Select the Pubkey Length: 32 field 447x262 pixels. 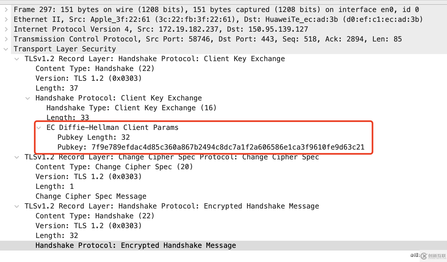point(93,137)
